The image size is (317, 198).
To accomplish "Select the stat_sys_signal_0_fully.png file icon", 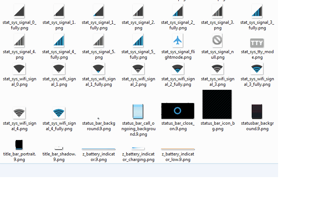I will 19,11.
